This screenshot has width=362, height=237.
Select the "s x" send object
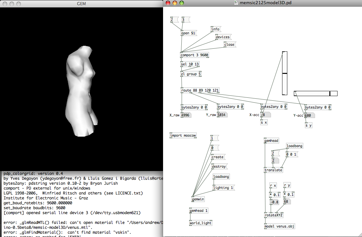tap(264, 123)
